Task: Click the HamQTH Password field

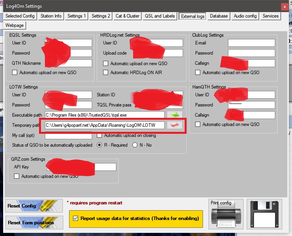Action: coord(251,105)
